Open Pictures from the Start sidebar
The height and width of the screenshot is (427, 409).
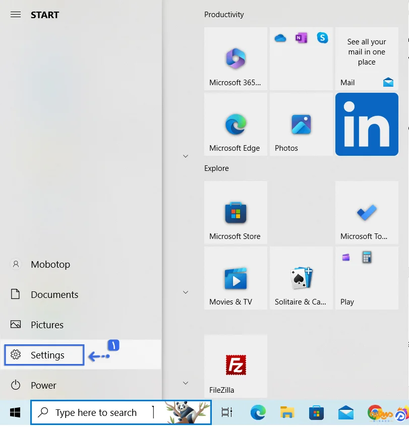pos(81,325)
